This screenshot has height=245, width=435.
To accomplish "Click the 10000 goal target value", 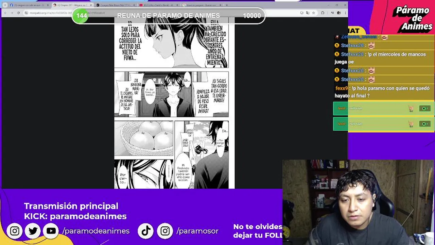I will pyautogui.click(x=252, y=16).
